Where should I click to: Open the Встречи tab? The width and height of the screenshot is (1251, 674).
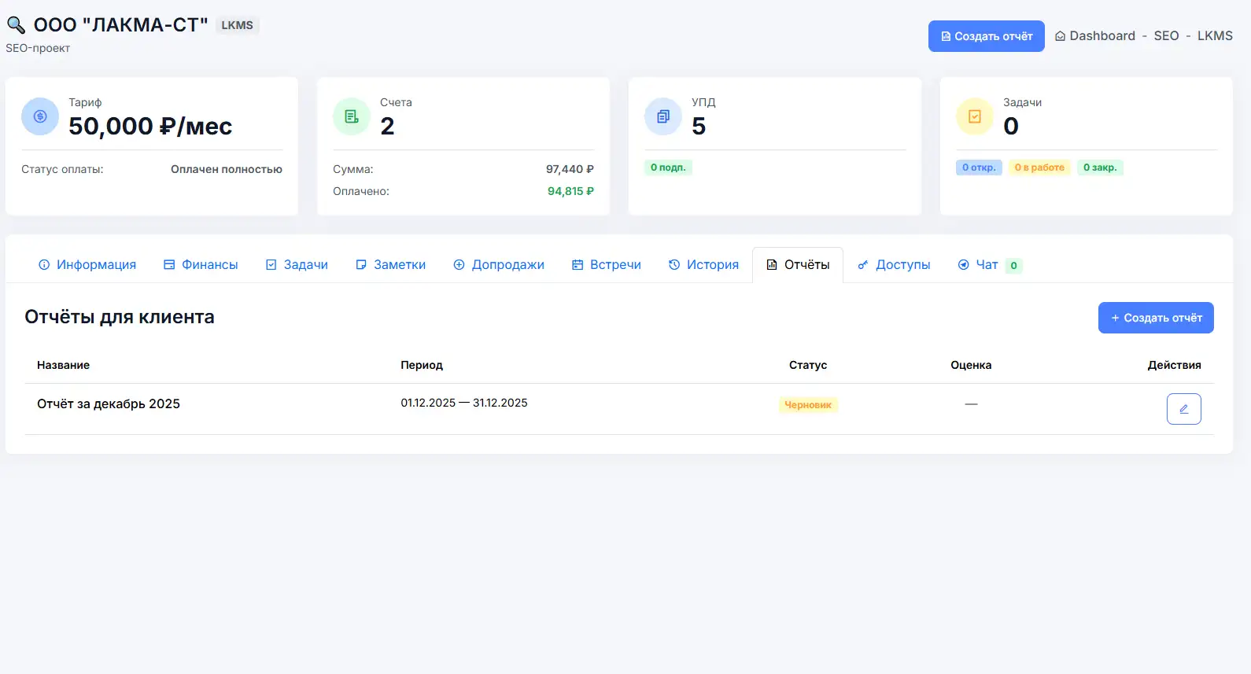pos(606,265)
